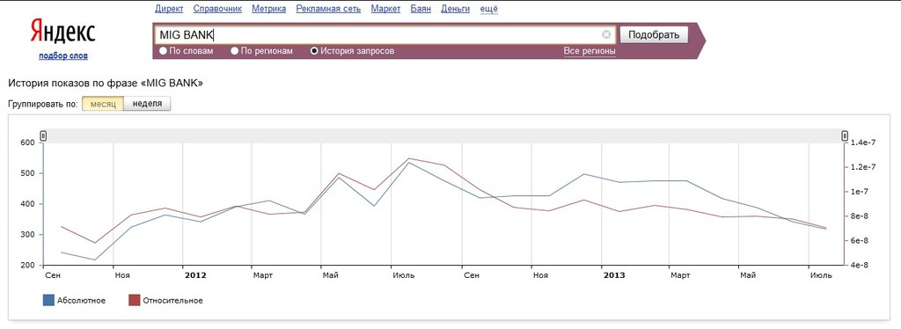901x329 pixels.
Task: Select the История запросов radio button
Action: (x=314, y=51)
